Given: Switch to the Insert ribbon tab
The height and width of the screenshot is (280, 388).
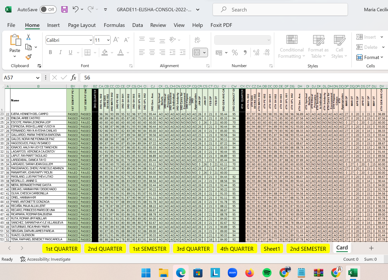Looking at the screenshot, I should (53, 25).
